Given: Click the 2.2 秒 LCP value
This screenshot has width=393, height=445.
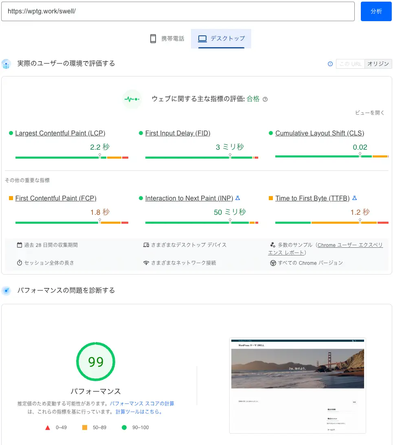Looking at the screenshot, I should click(x=100, y=147).
